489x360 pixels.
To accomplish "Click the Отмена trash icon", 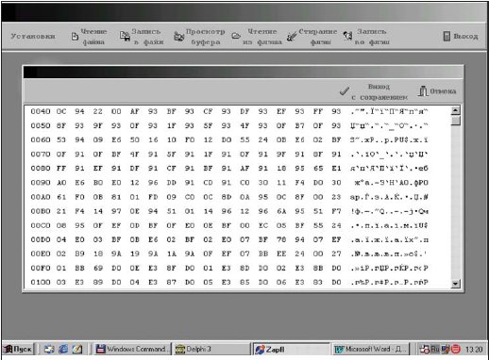I will (423, 91).
